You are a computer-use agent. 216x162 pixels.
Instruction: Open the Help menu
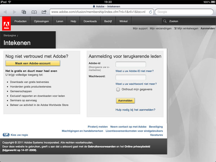coord(73,21)
